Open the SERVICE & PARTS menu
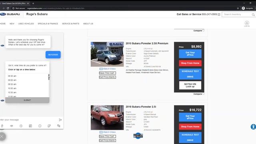Viewport: 256px width, 144px height. pos(70,24)
